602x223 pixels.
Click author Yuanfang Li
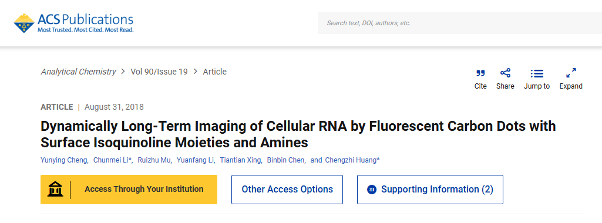pyautogui.click(x=194, y=160)
